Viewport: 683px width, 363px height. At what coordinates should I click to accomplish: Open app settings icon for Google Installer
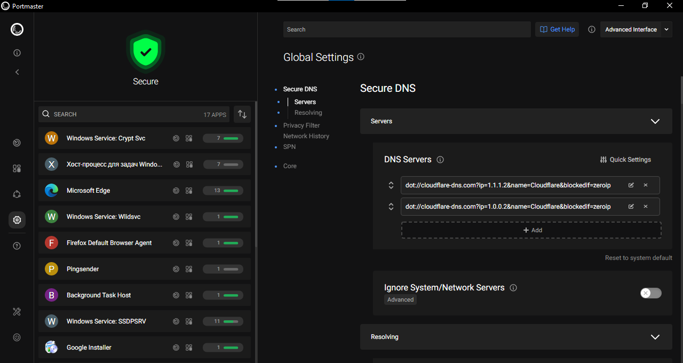189,348
